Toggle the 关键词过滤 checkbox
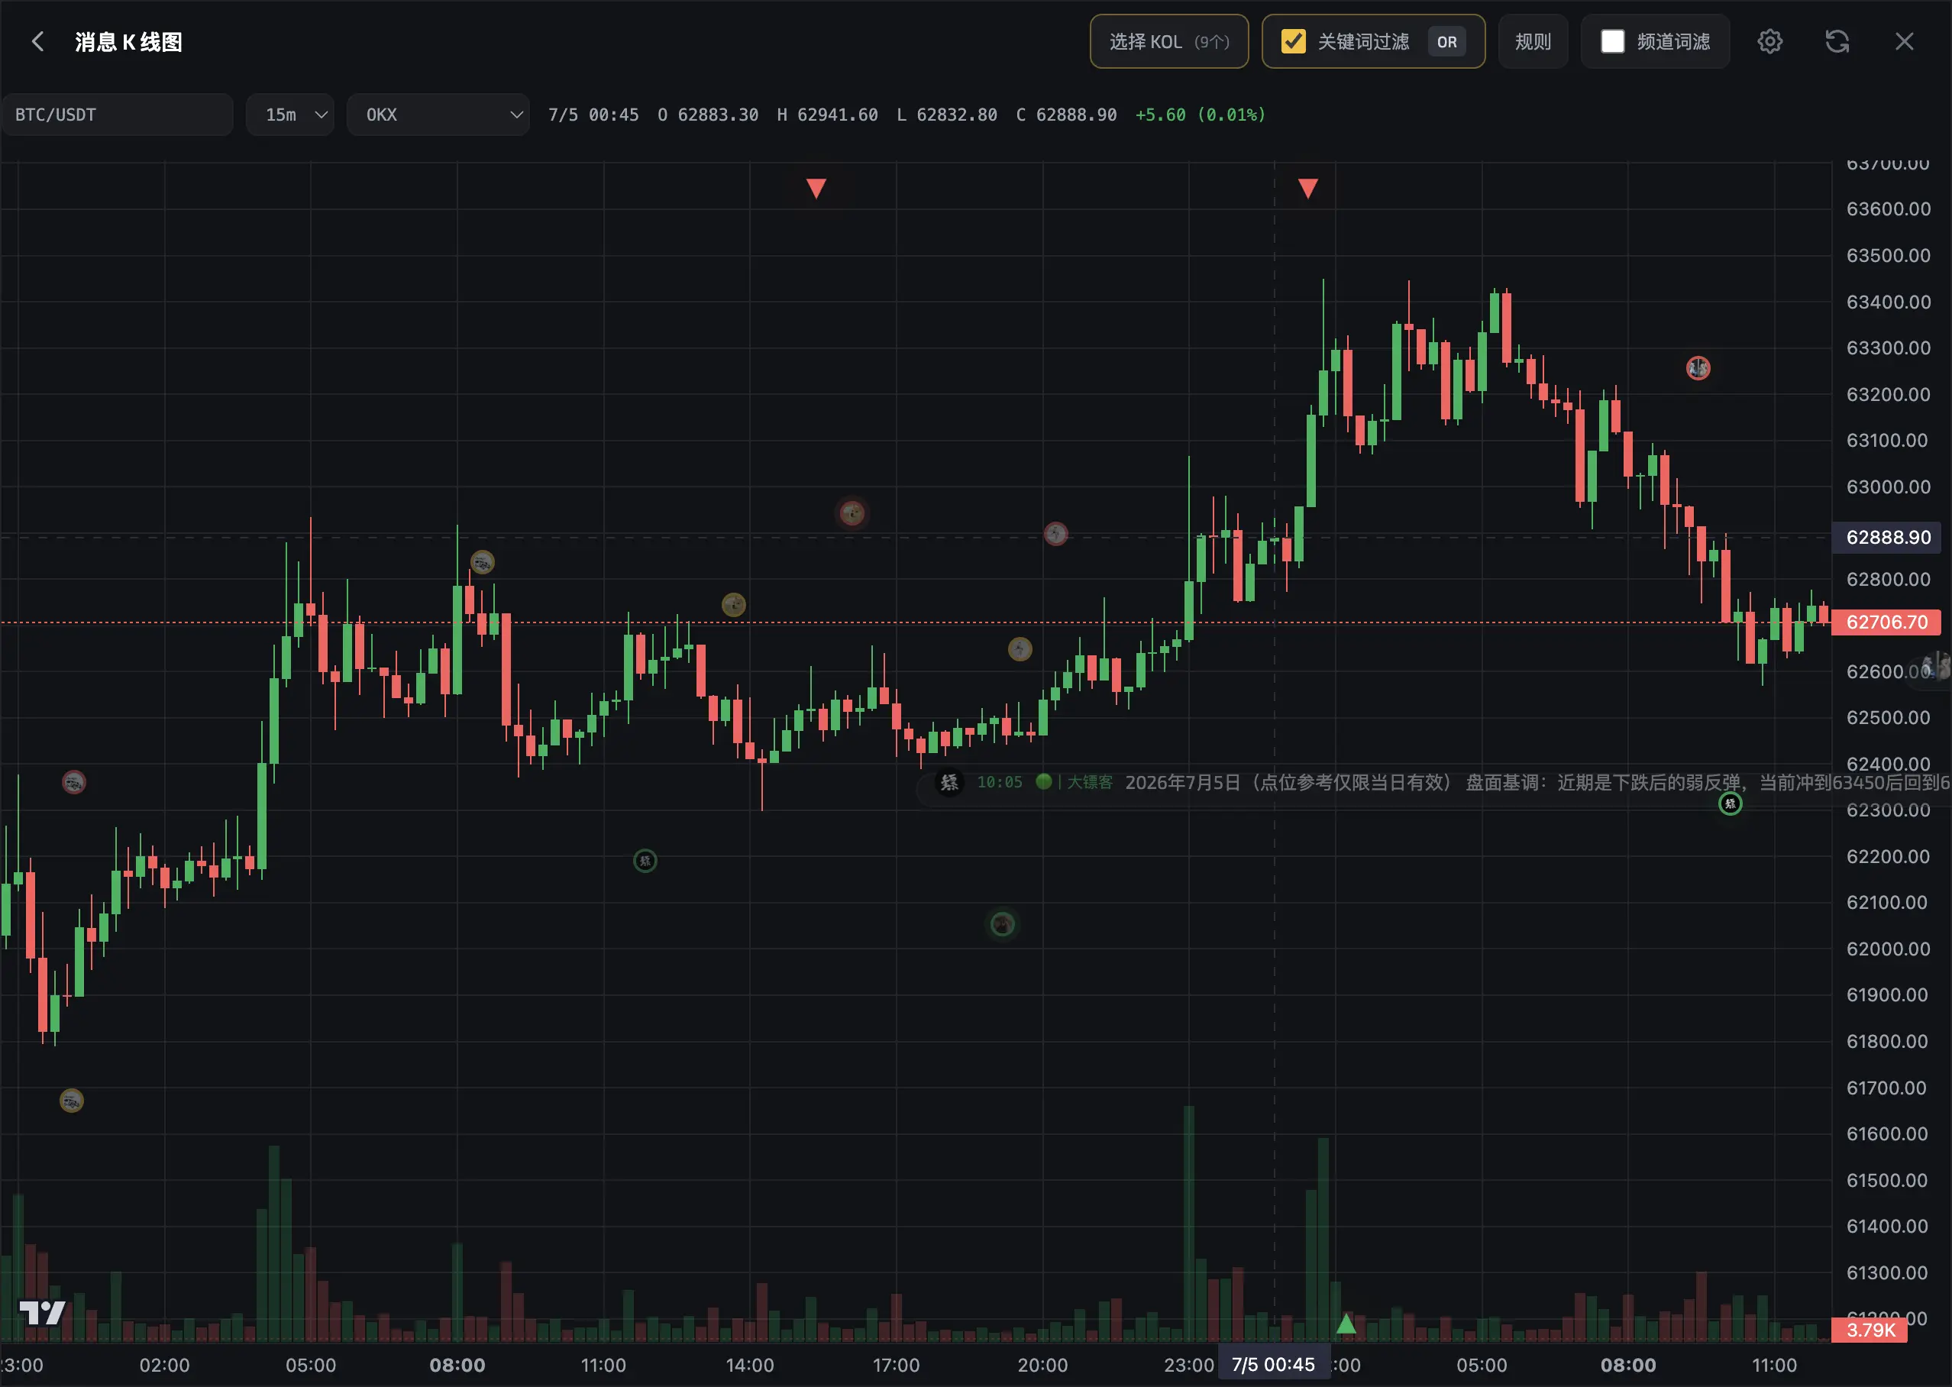The width and height of the screenshot is (1952, 1387). [x=1294, y=42]
